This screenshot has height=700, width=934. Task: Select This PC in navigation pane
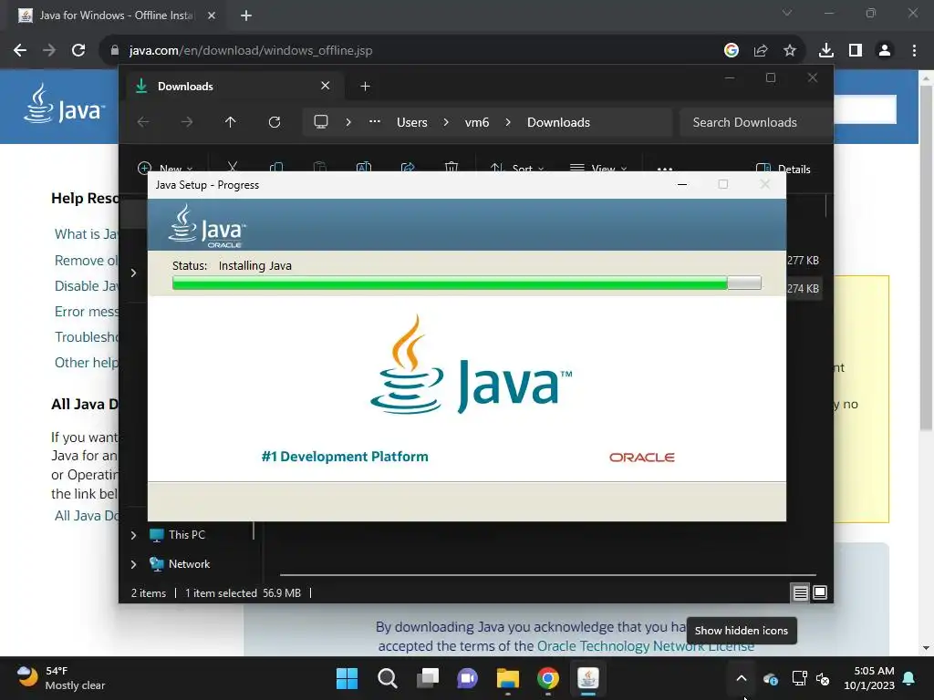pos(186,535)
